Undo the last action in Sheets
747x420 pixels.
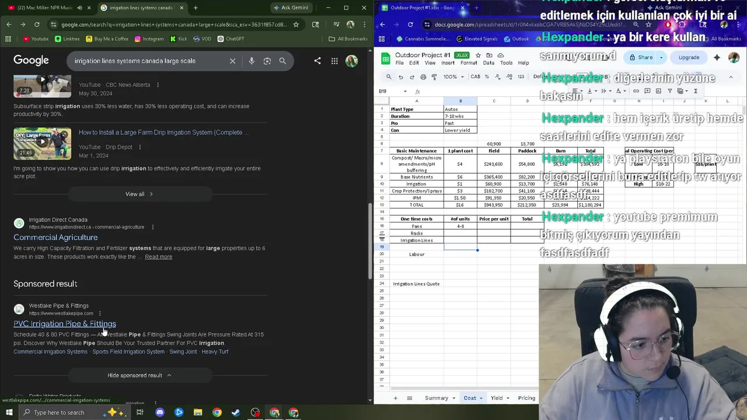point(400,76)
